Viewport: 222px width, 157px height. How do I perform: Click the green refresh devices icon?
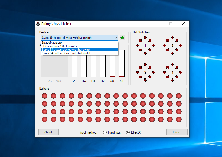coord(122,37)
